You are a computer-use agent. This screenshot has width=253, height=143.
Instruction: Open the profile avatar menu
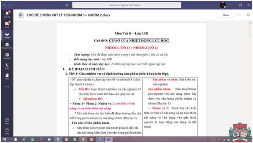click(x=223, y=5)
